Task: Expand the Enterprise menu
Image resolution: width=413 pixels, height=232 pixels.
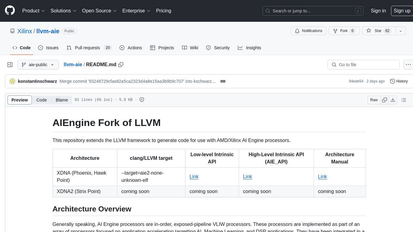Action: pos(136,11)
